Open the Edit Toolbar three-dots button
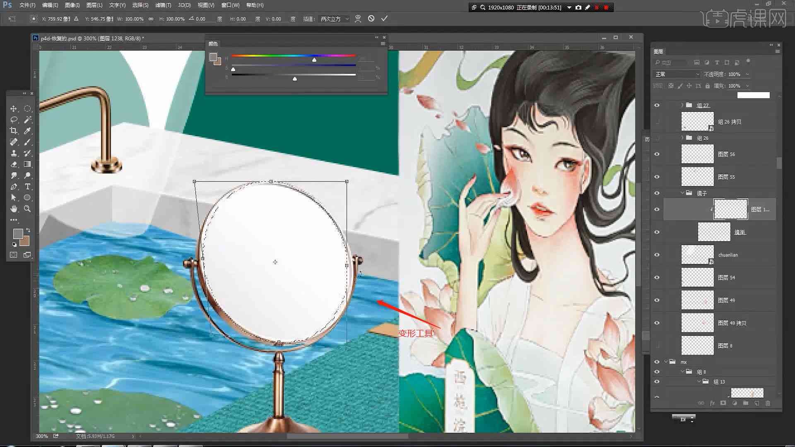 14,220
